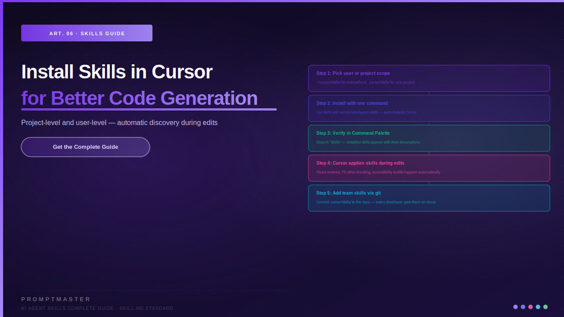The image size is (564, 317).
Task: Click the "Commit .cursor/skills/ to the repo" line
Action: click(376, 202)
